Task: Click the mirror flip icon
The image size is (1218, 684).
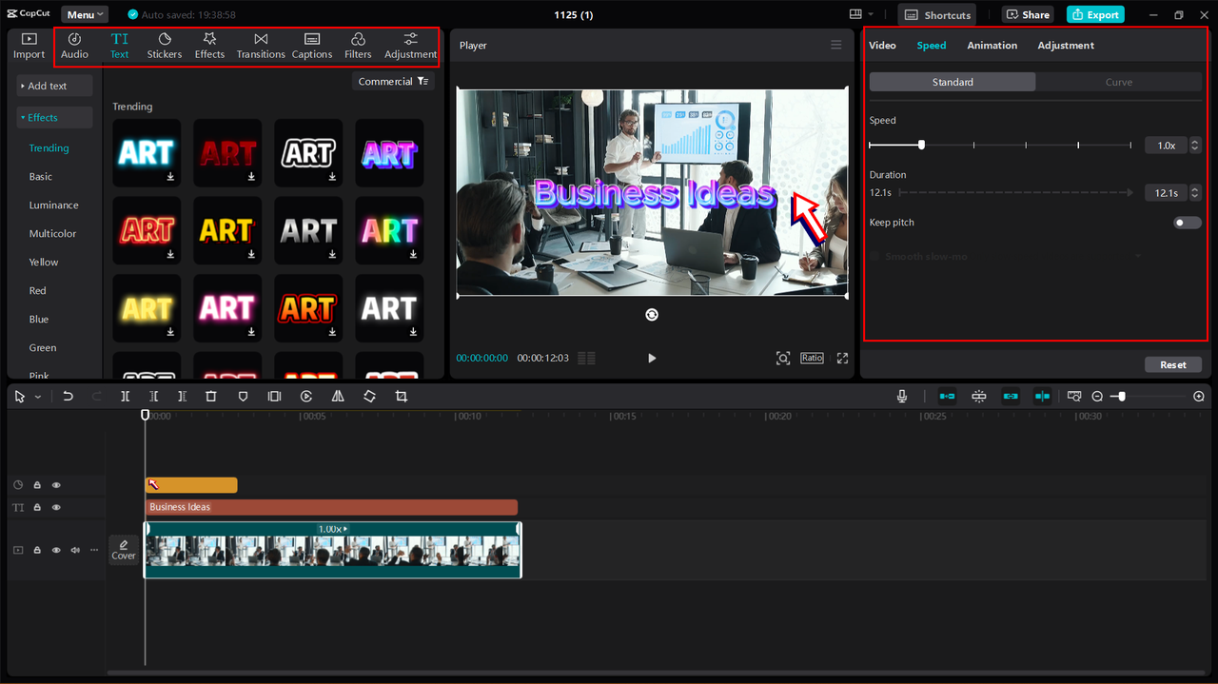Action: point(338,396)
